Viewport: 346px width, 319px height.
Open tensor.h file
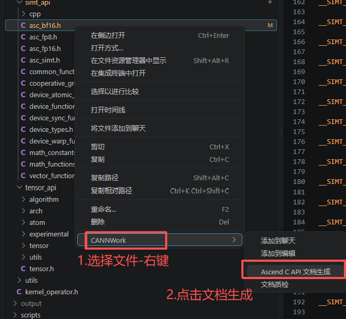42,269
